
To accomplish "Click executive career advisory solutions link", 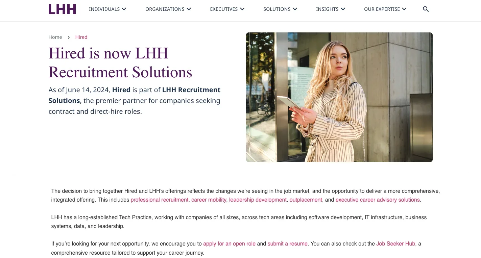I will (378, 200).
